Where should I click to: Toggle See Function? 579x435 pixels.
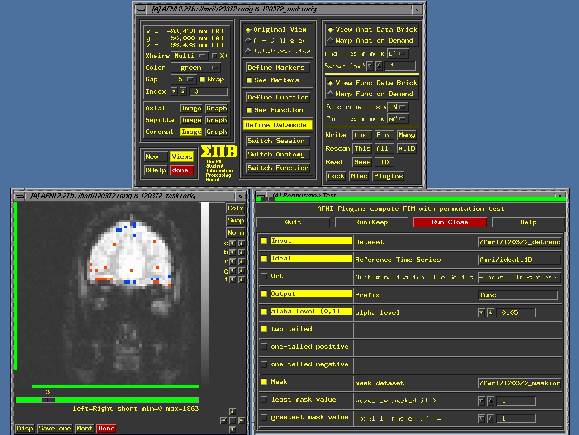(x=249, y=110)
